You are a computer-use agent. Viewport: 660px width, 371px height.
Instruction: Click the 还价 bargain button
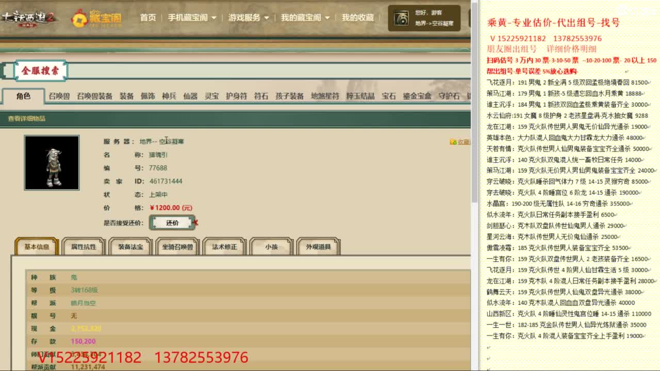tap(172, 223)
